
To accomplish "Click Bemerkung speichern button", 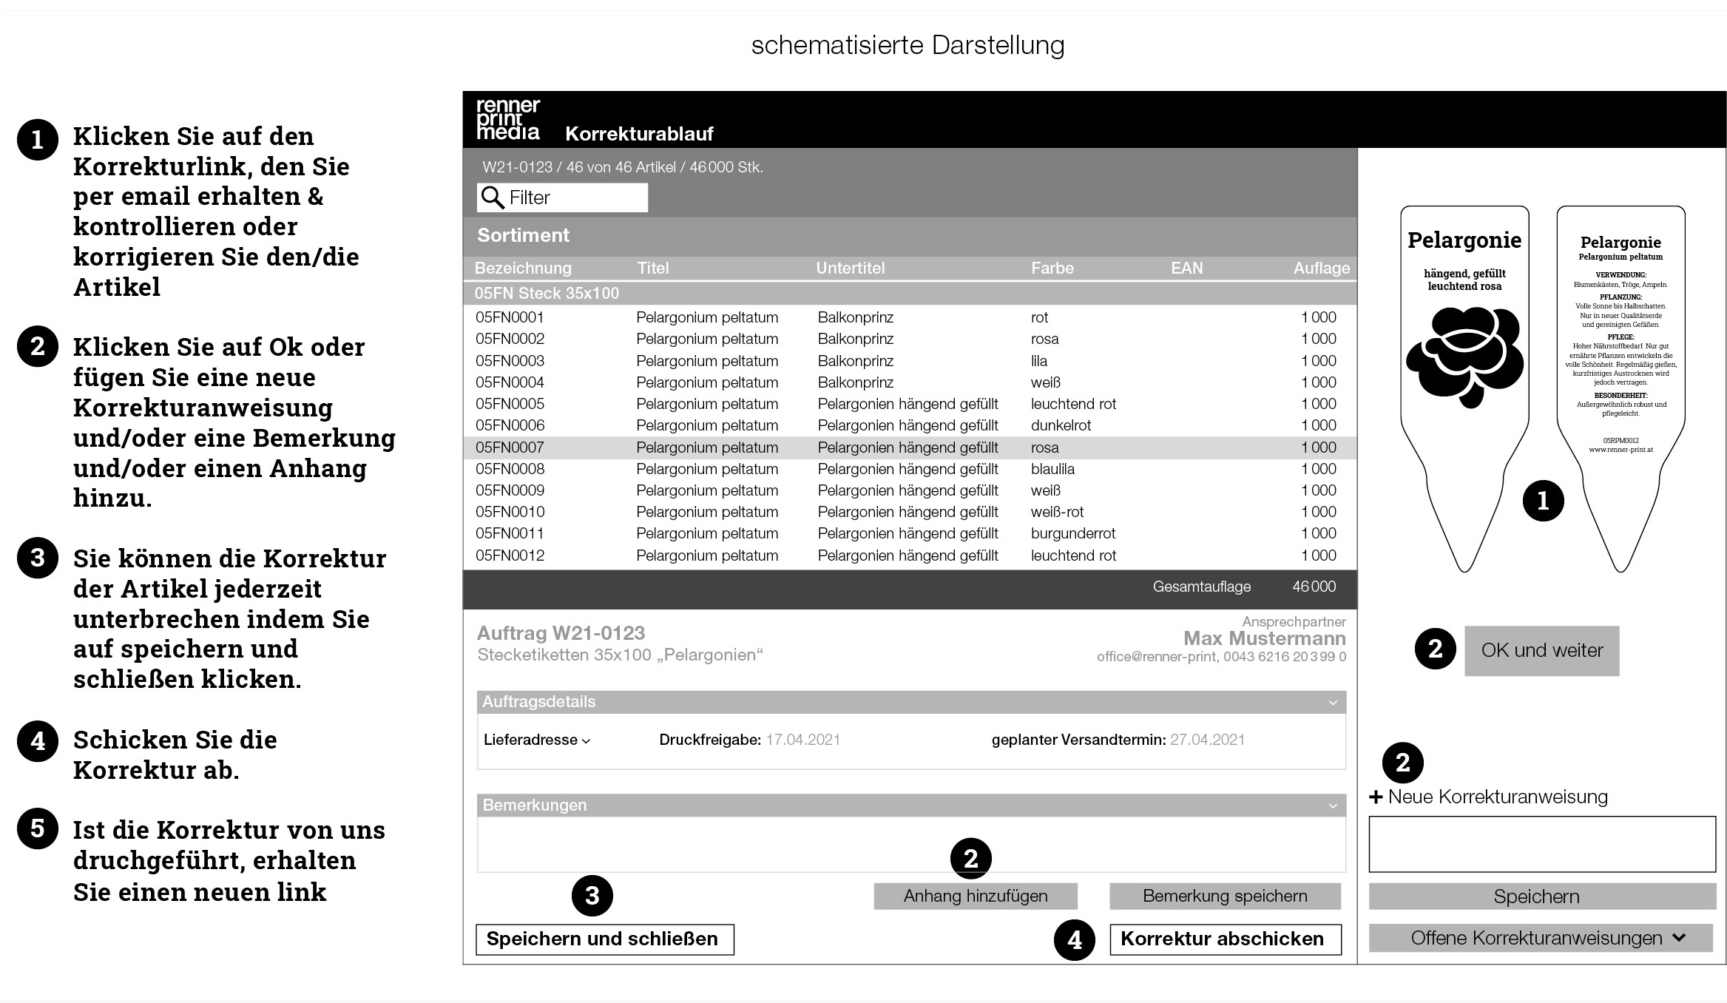I will pos(1225,896).
